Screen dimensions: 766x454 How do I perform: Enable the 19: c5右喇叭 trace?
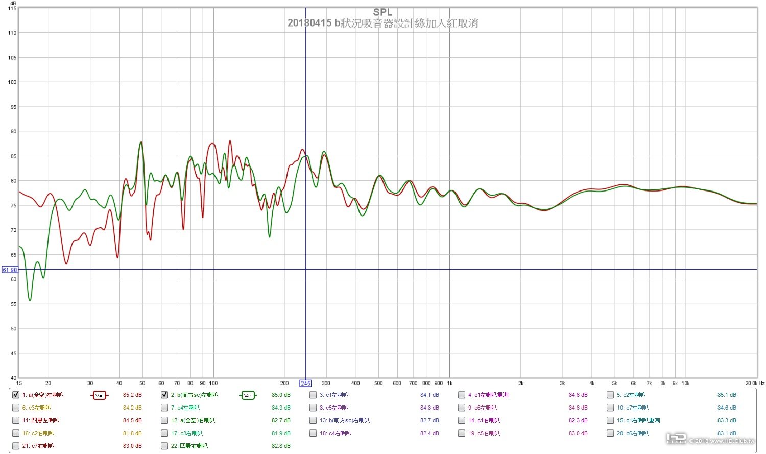click(x=462, y=433)
